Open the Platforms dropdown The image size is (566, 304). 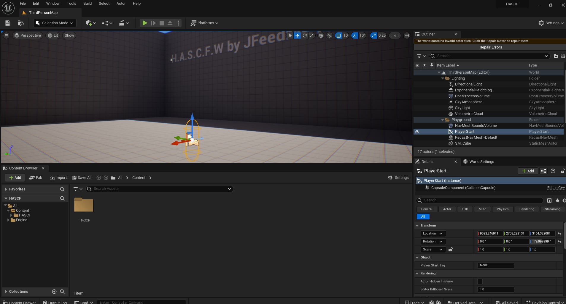pos(204,23)
